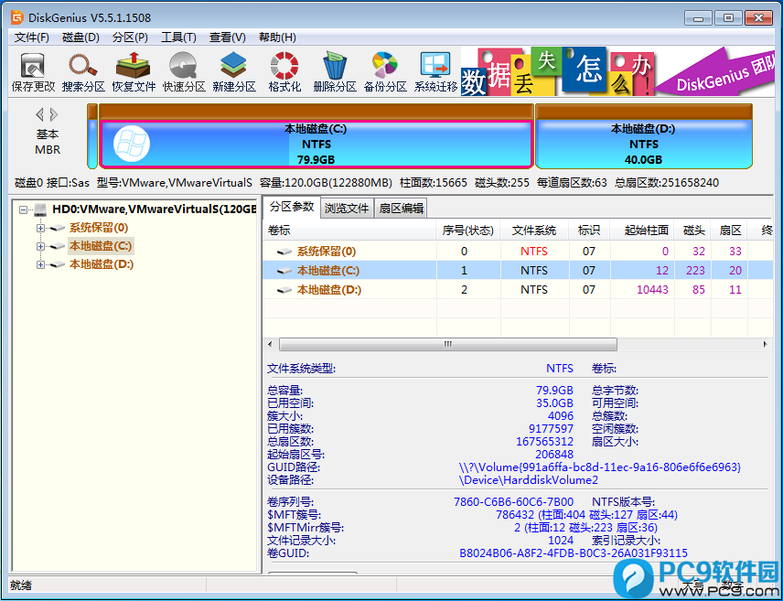The height and width of the screenshot is (601, 783).
Task: Sort by the 序号(状态) column header
Action: pyautogui.click(x=468, y=231)
